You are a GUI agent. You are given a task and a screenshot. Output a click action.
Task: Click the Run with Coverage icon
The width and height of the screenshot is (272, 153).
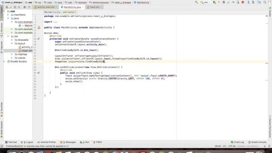(229, 2)
